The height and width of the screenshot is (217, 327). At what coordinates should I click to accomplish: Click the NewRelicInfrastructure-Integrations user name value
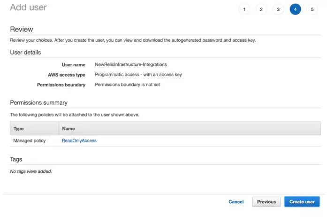click(x=130, y=64)
